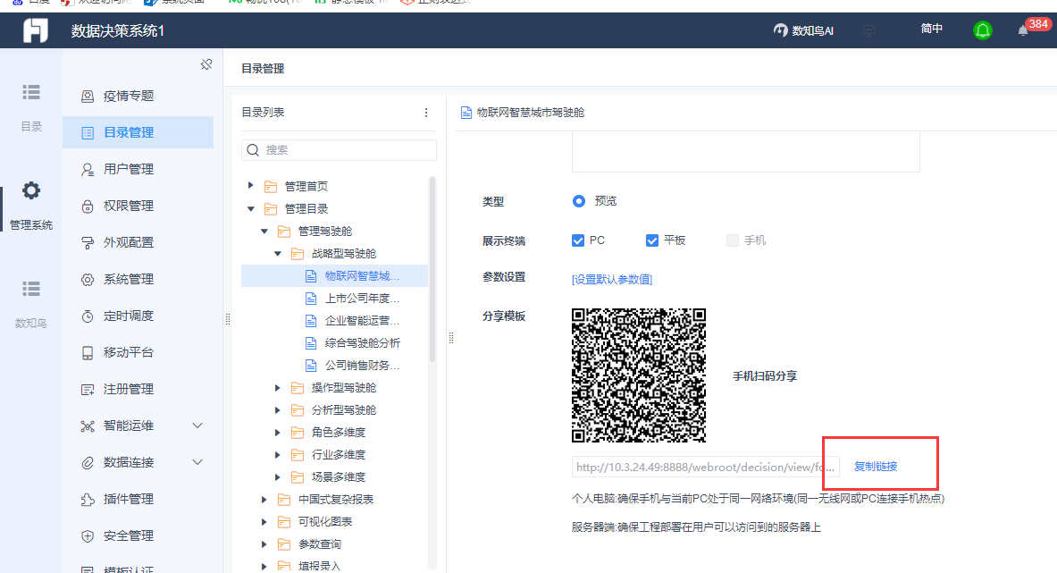Open 用户管理 in the sidebar
The image size is (1057, 573).
138,169
